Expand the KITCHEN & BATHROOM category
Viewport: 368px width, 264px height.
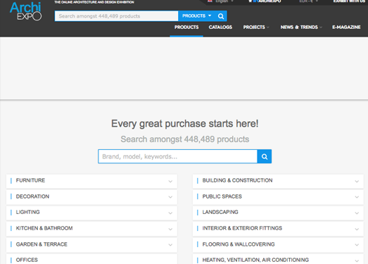[x=91, y=229]
